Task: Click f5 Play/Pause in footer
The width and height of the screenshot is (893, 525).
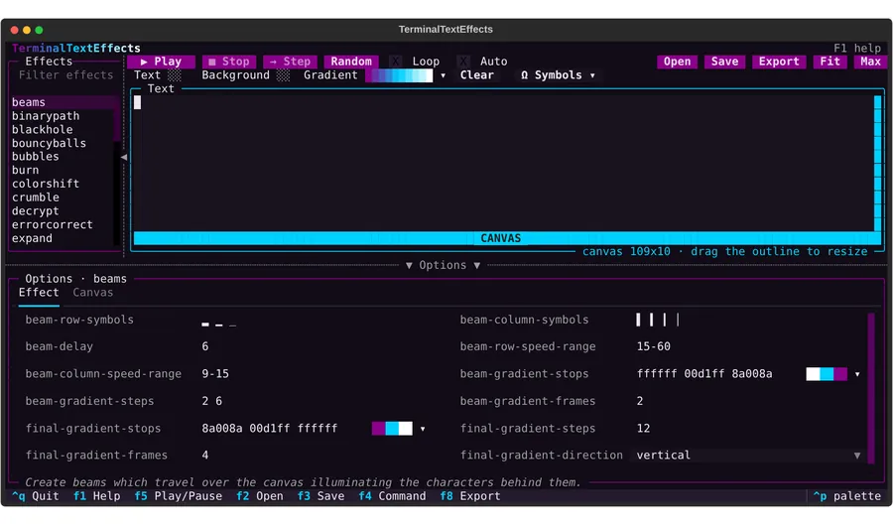Action: [x=178, y=496]
